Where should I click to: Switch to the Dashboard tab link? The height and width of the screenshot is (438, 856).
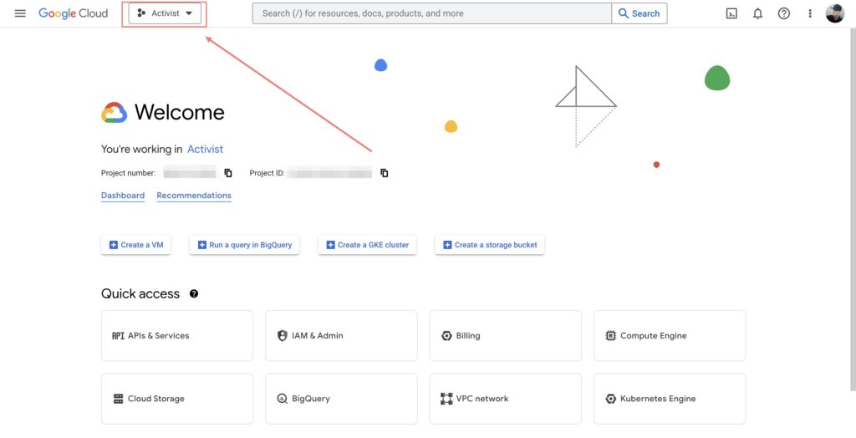[x=123, y=196]
